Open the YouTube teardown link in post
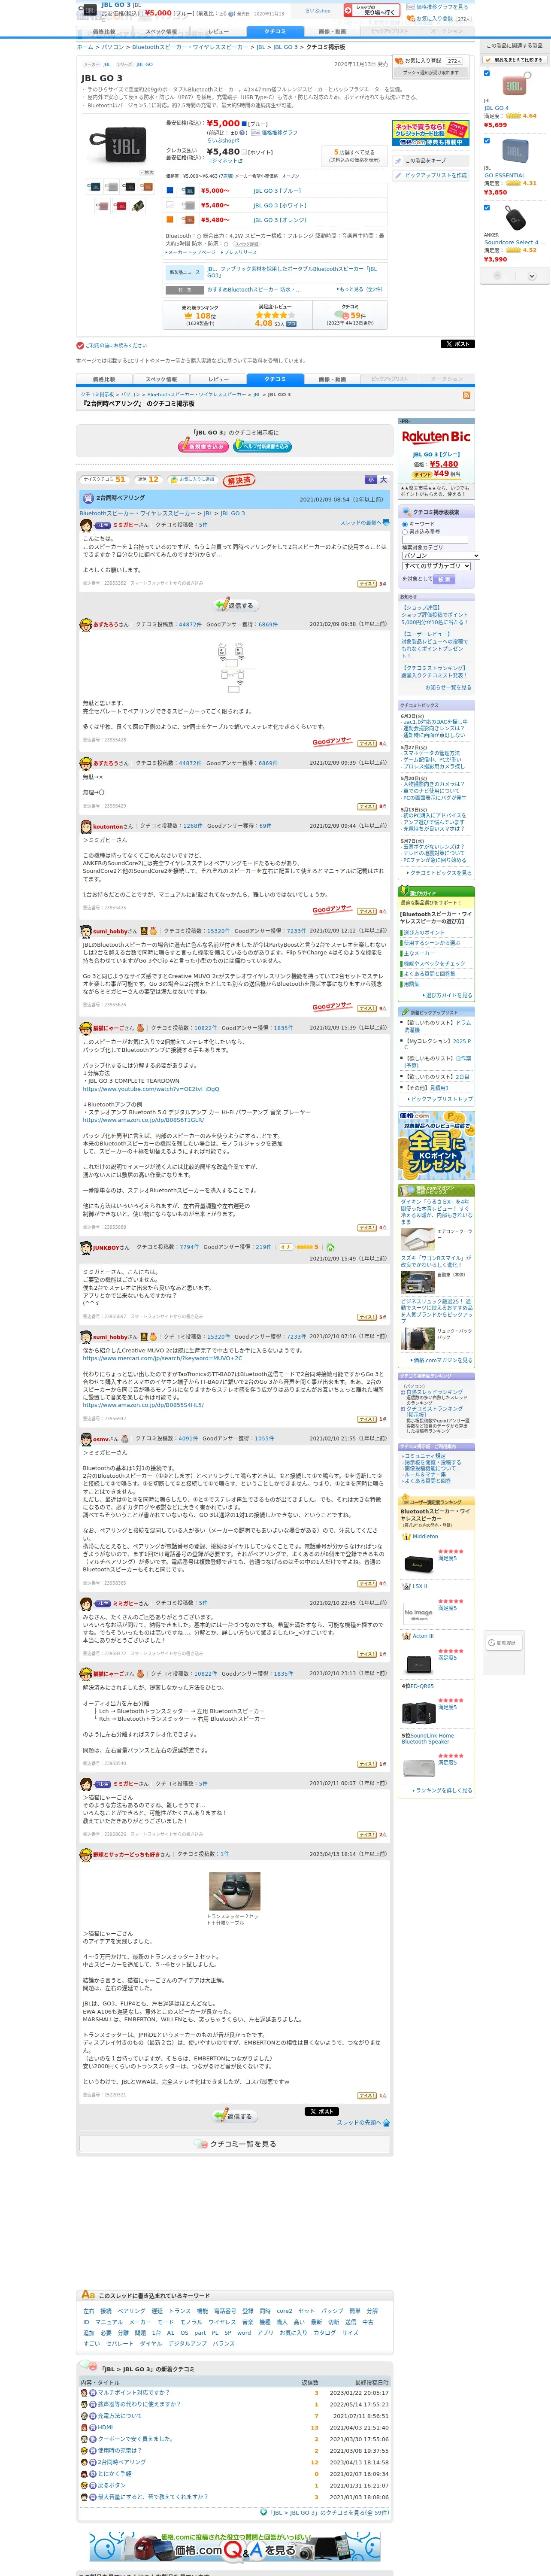Image resolution: width=551 pixels, height=2576 pixels. pyautogui.click(x=151, y=1089)
